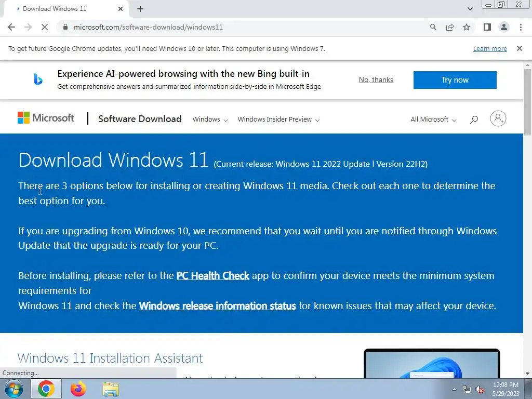
Task: Open the Windows Start button
Action: [14, 389]
